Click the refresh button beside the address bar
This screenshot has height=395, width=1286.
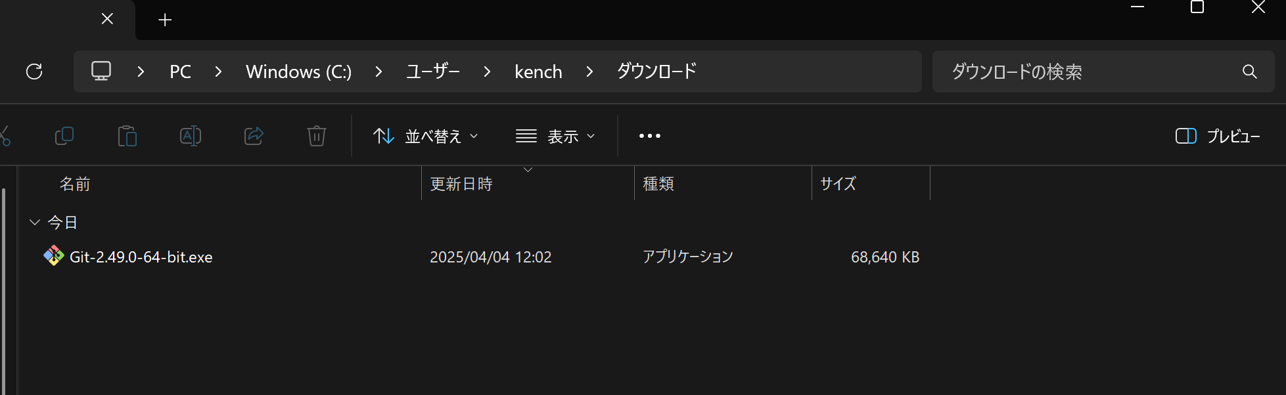pyautogui.click(x=34, y=72)
